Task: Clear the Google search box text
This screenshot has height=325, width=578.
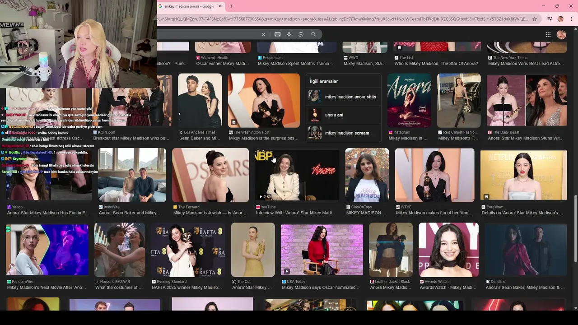Action: tap(263, 34)
